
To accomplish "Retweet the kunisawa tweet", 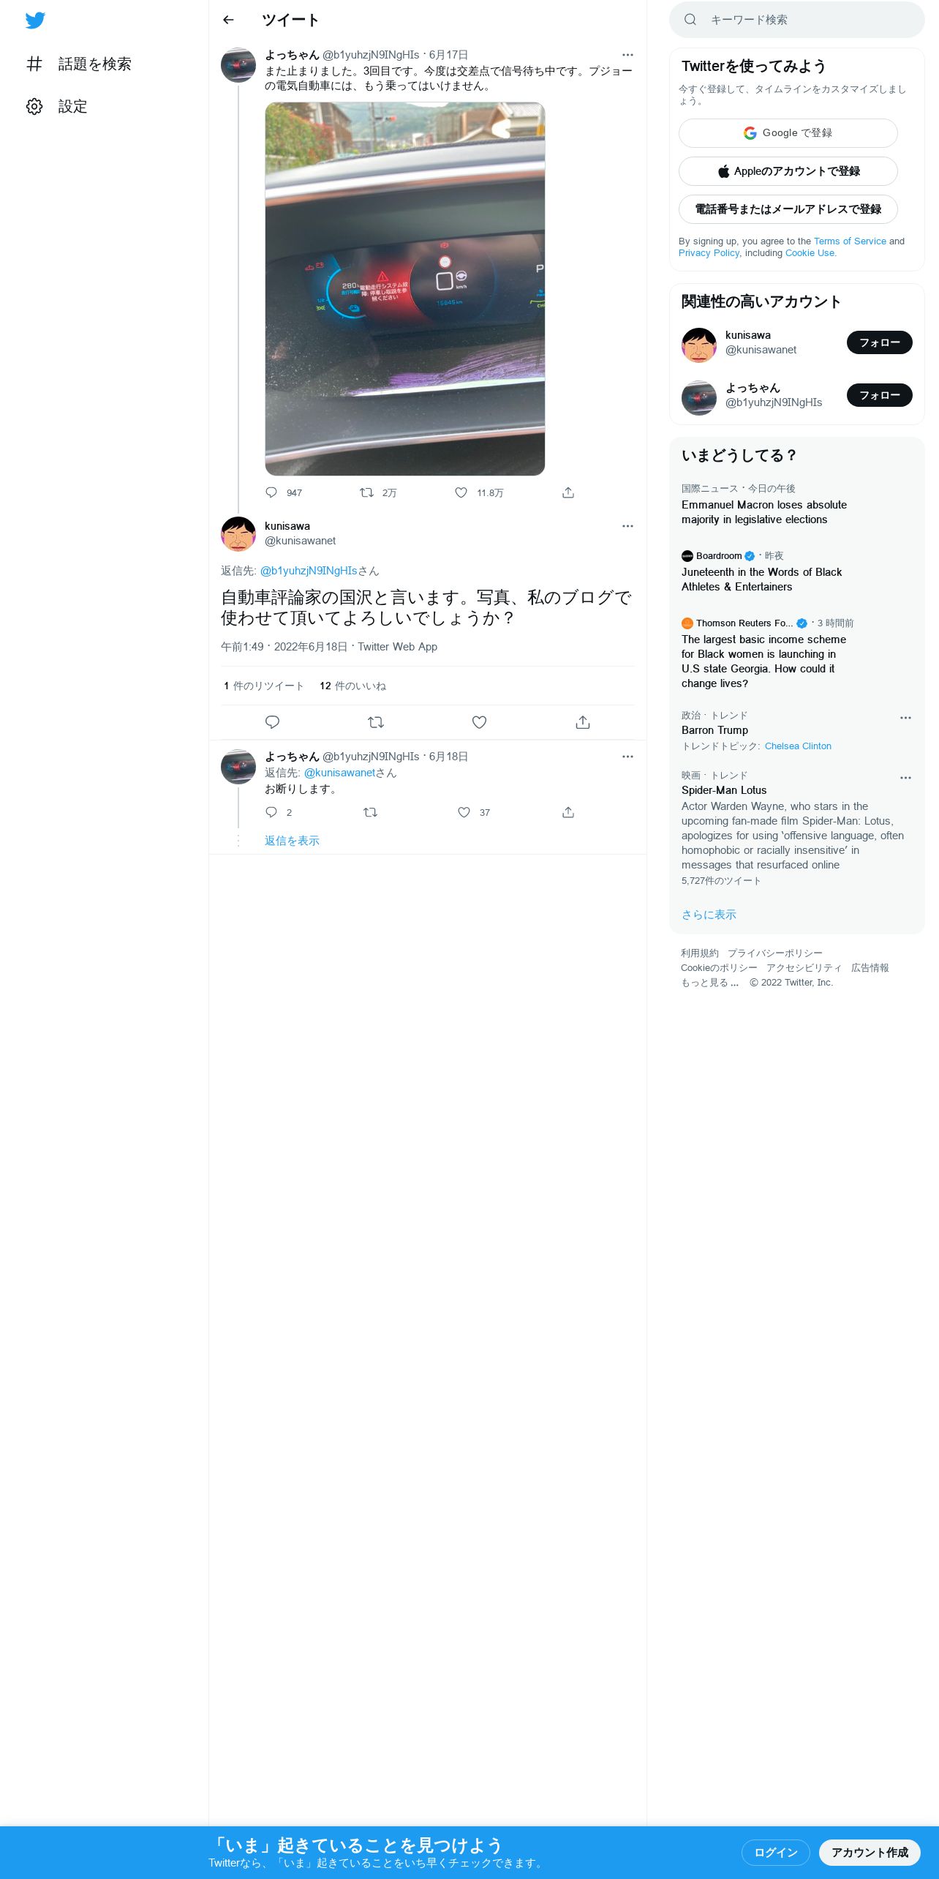I will point(376,722).
